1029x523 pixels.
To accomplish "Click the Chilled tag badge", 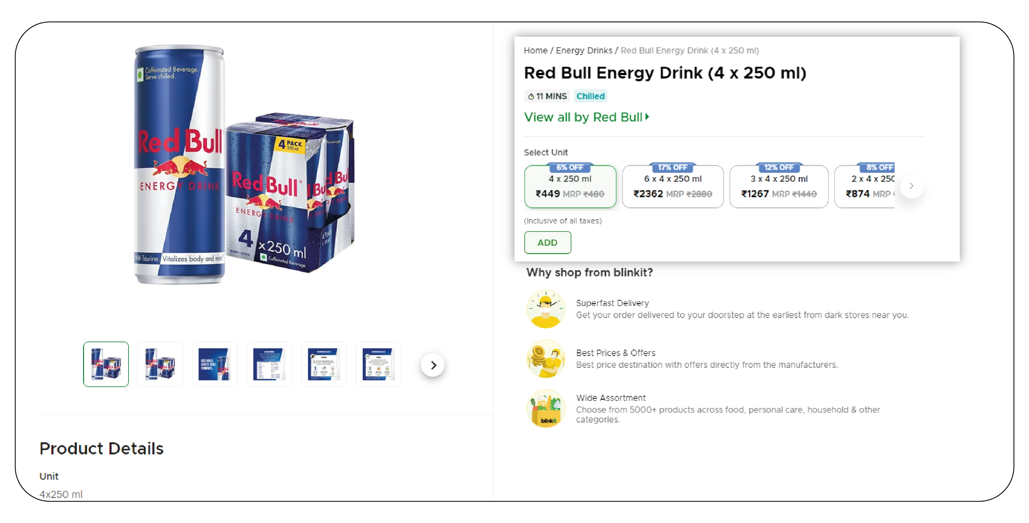I will (591, 96).
